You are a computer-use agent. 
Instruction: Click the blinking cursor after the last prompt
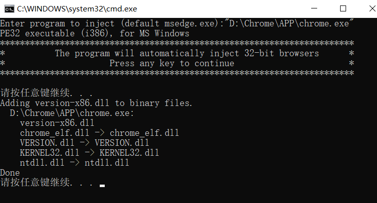(x=102, y=186)
